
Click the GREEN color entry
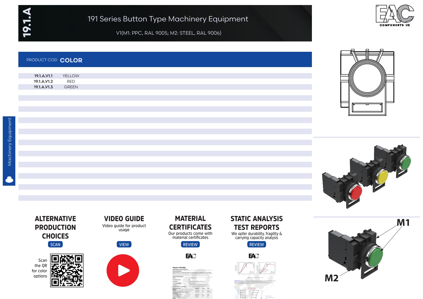pyautogui.click(x=71, y=87)
